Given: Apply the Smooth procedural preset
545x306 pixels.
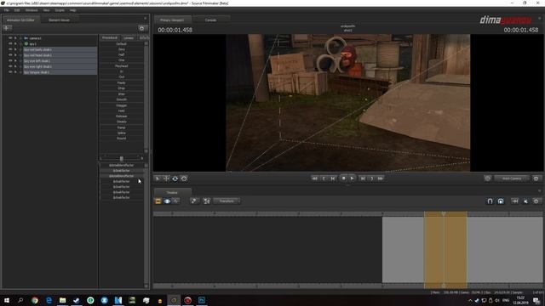Looking at the screenshot, I should [121, 99].
